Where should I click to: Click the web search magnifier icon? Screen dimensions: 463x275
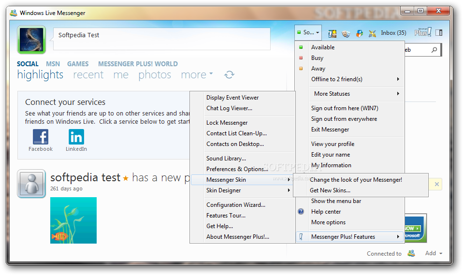point(434,50)
